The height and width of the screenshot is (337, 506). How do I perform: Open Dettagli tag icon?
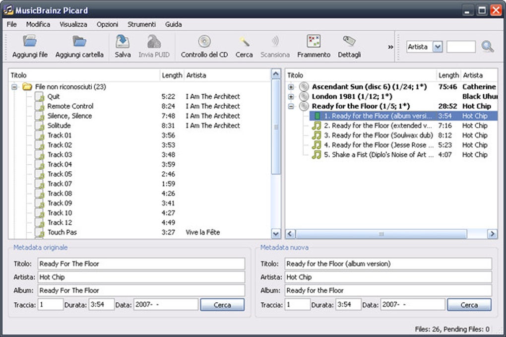[349, 41]
